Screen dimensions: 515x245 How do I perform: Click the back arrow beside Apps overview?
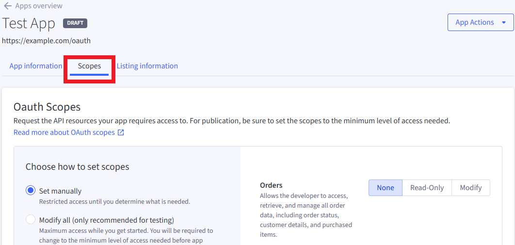point(8,6)
